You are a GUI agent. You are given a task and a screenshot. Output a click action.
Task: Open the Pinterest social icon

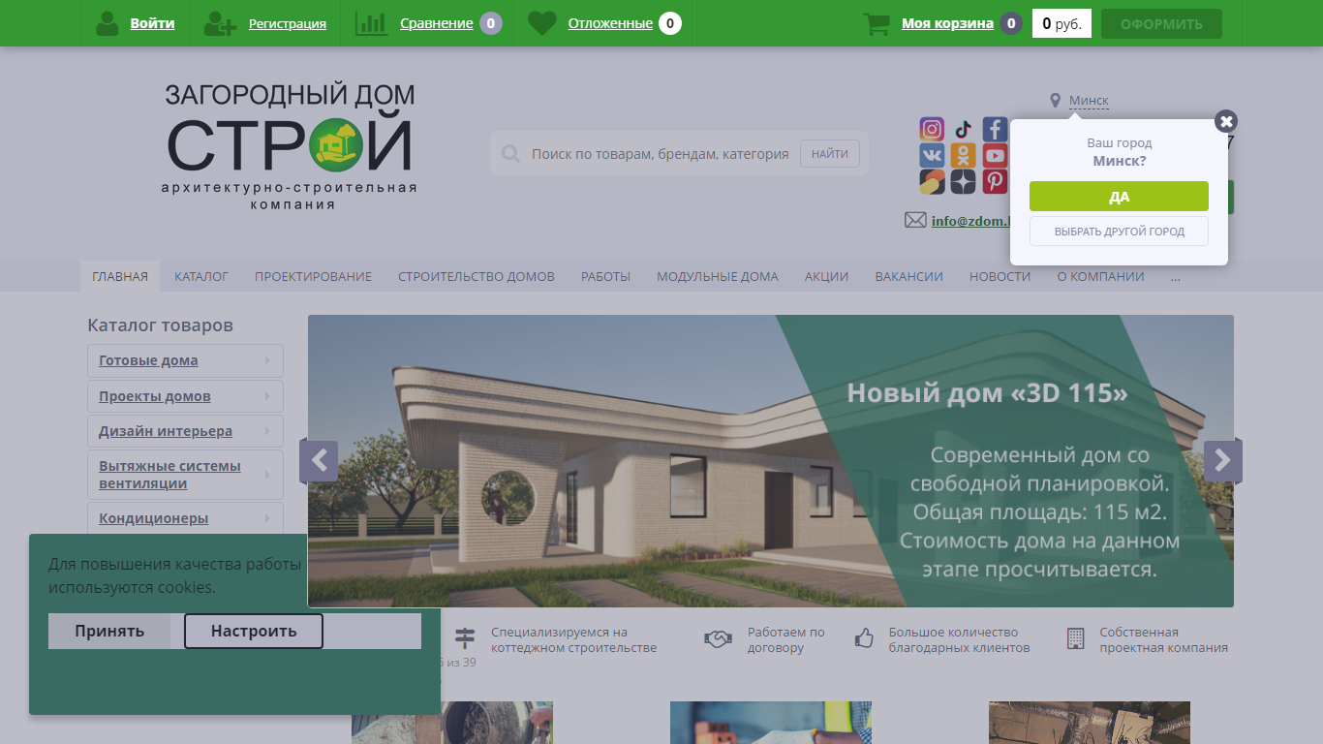click(995, 181)
